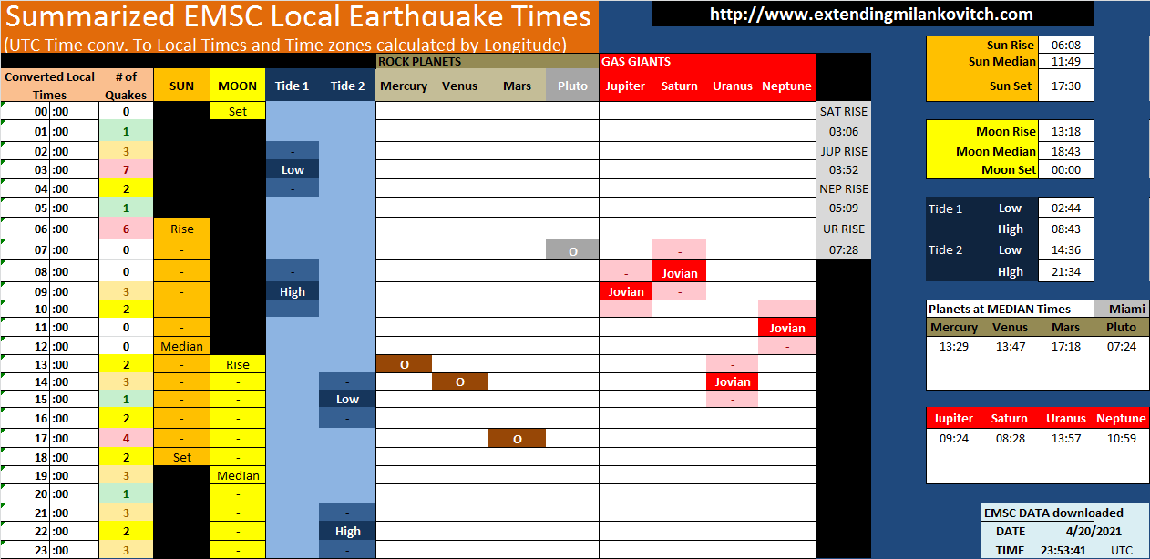
Task: Select the 12:00 local time row label
Action: (x=49, y=346)
